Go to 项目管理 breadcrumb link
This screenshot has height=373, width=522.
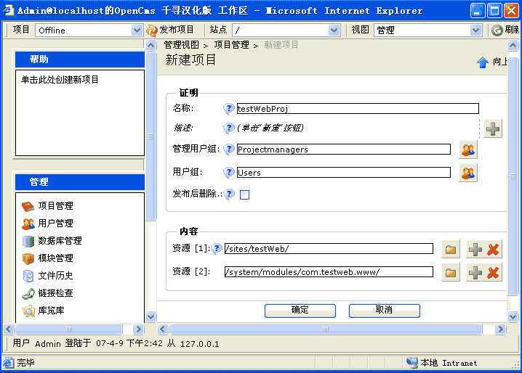[x=231, y=45]
